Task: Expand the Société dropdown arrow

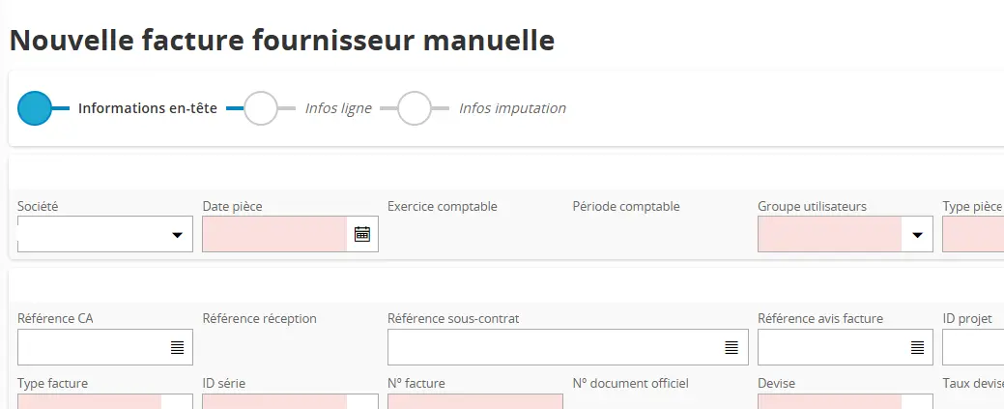Action: click(x=177, y=235)
